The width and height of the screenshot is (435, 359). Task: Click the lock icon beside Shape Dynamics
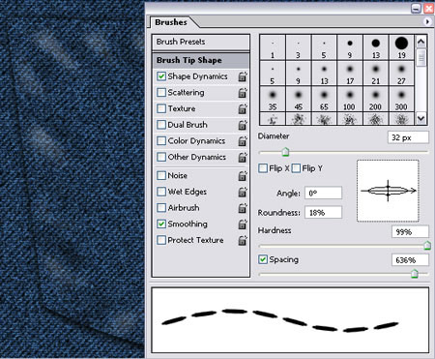click(243, 76)
